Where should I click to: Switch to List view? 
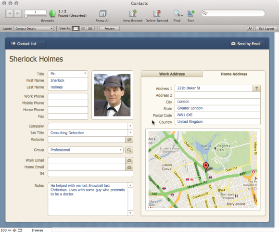coord(83,28)
